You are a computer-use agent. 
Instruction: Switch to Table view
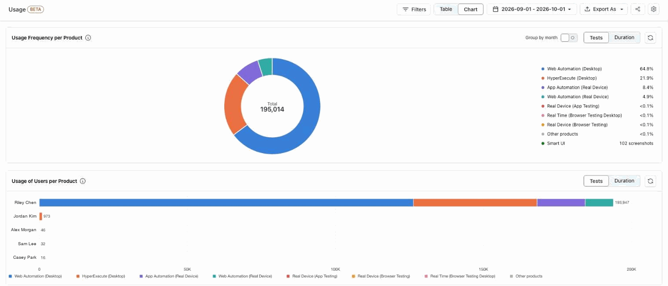click(x=446, y=9)
